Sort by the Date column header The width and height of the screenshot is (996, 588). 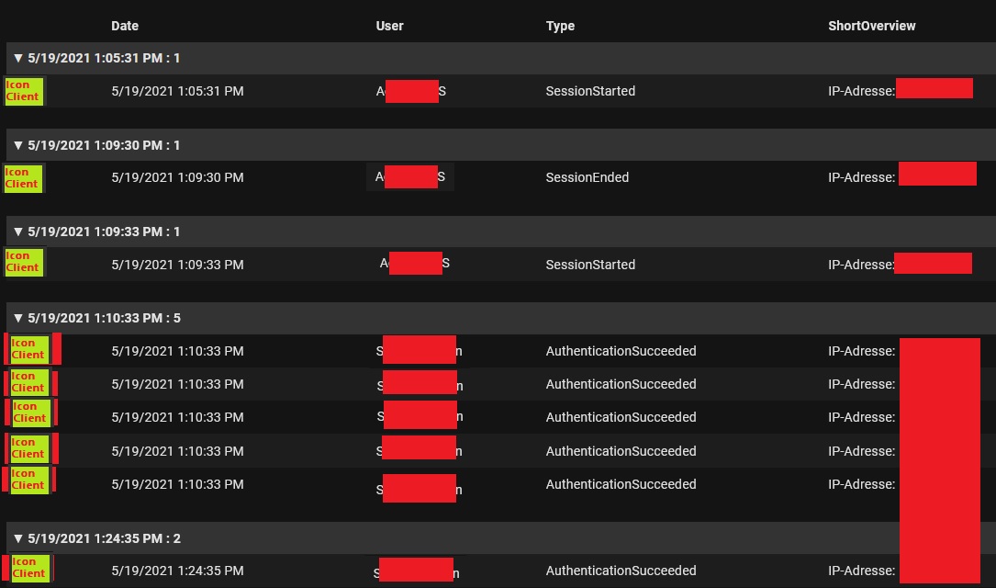click(x=125, y=26)
